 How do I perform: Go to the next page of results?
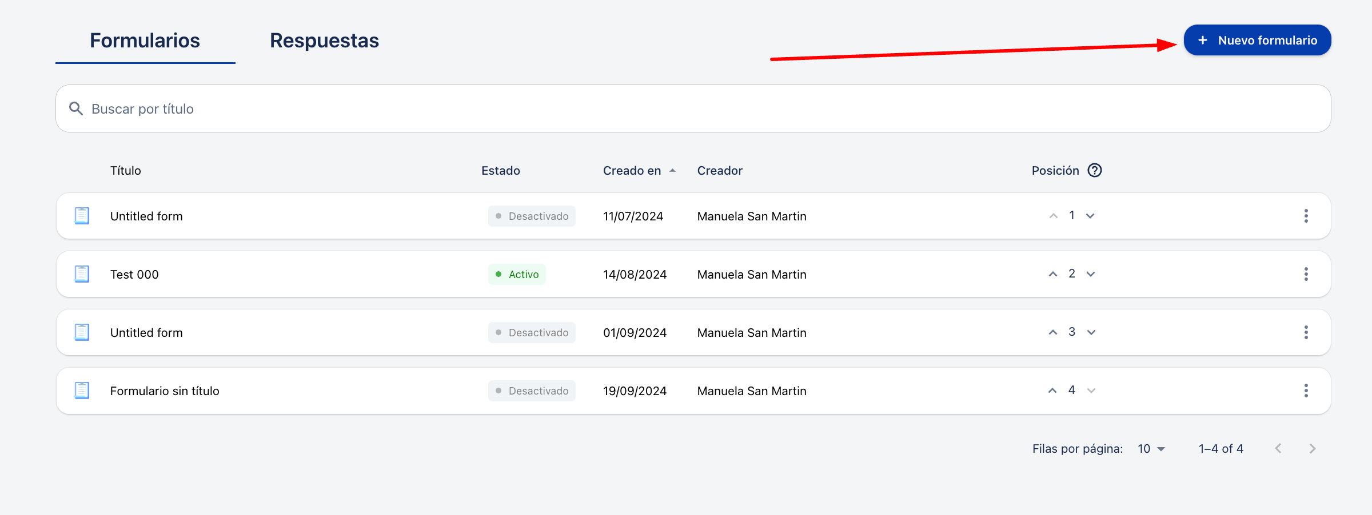1313,449
